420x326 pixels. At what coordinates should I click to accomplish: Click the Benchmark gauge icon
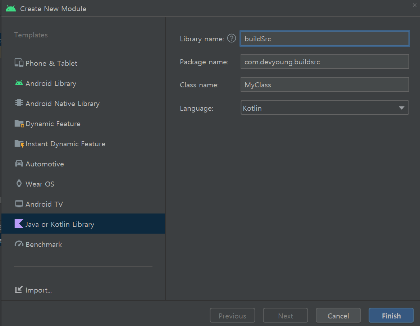(x=19, y=244)
